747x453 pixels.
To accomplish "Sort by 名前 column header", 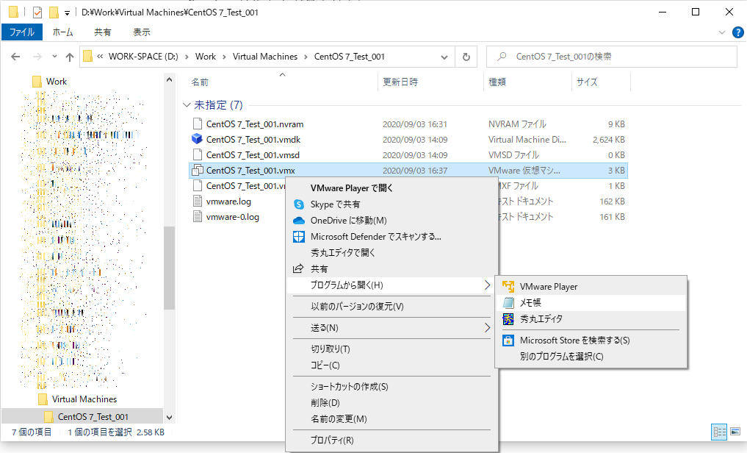I will point(200,82).
